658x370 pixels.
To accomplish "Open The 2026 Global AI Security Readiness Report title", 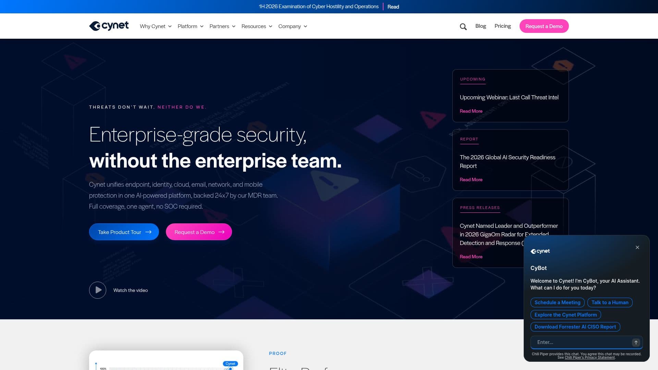I will point(508,161).
